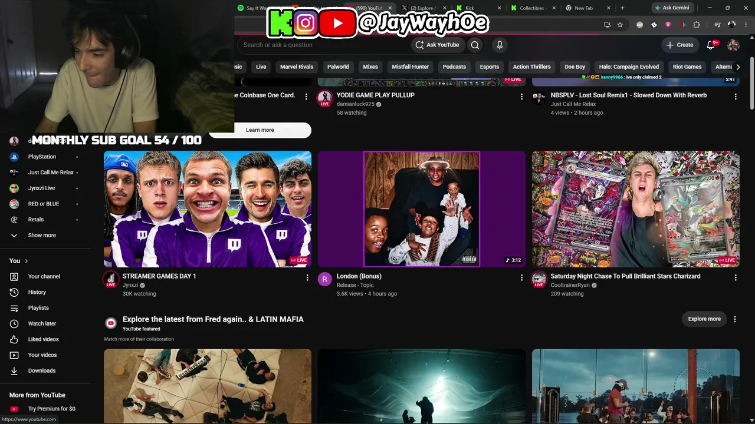Bookmark this page with the star icon

click(620, 25)
